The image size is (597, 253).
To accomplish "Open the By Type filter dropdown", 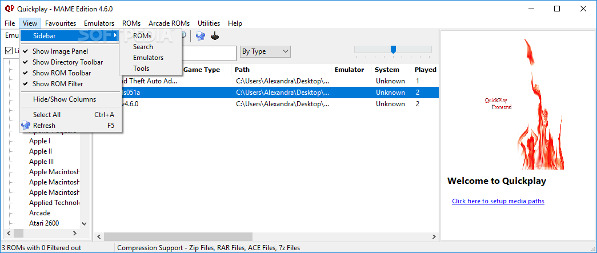I will click(266, 51).
